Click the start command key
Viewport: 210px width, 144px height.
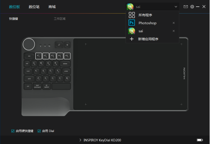pyautogui.click(x=37, y=86)
